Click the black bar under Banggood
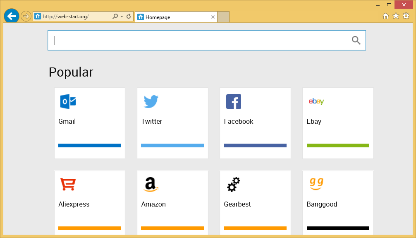 [338, 228]
